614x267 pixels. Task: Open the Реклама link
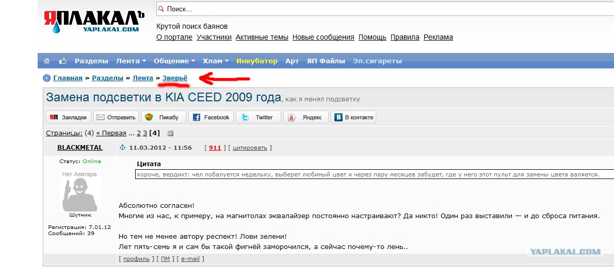click(438, 37)
